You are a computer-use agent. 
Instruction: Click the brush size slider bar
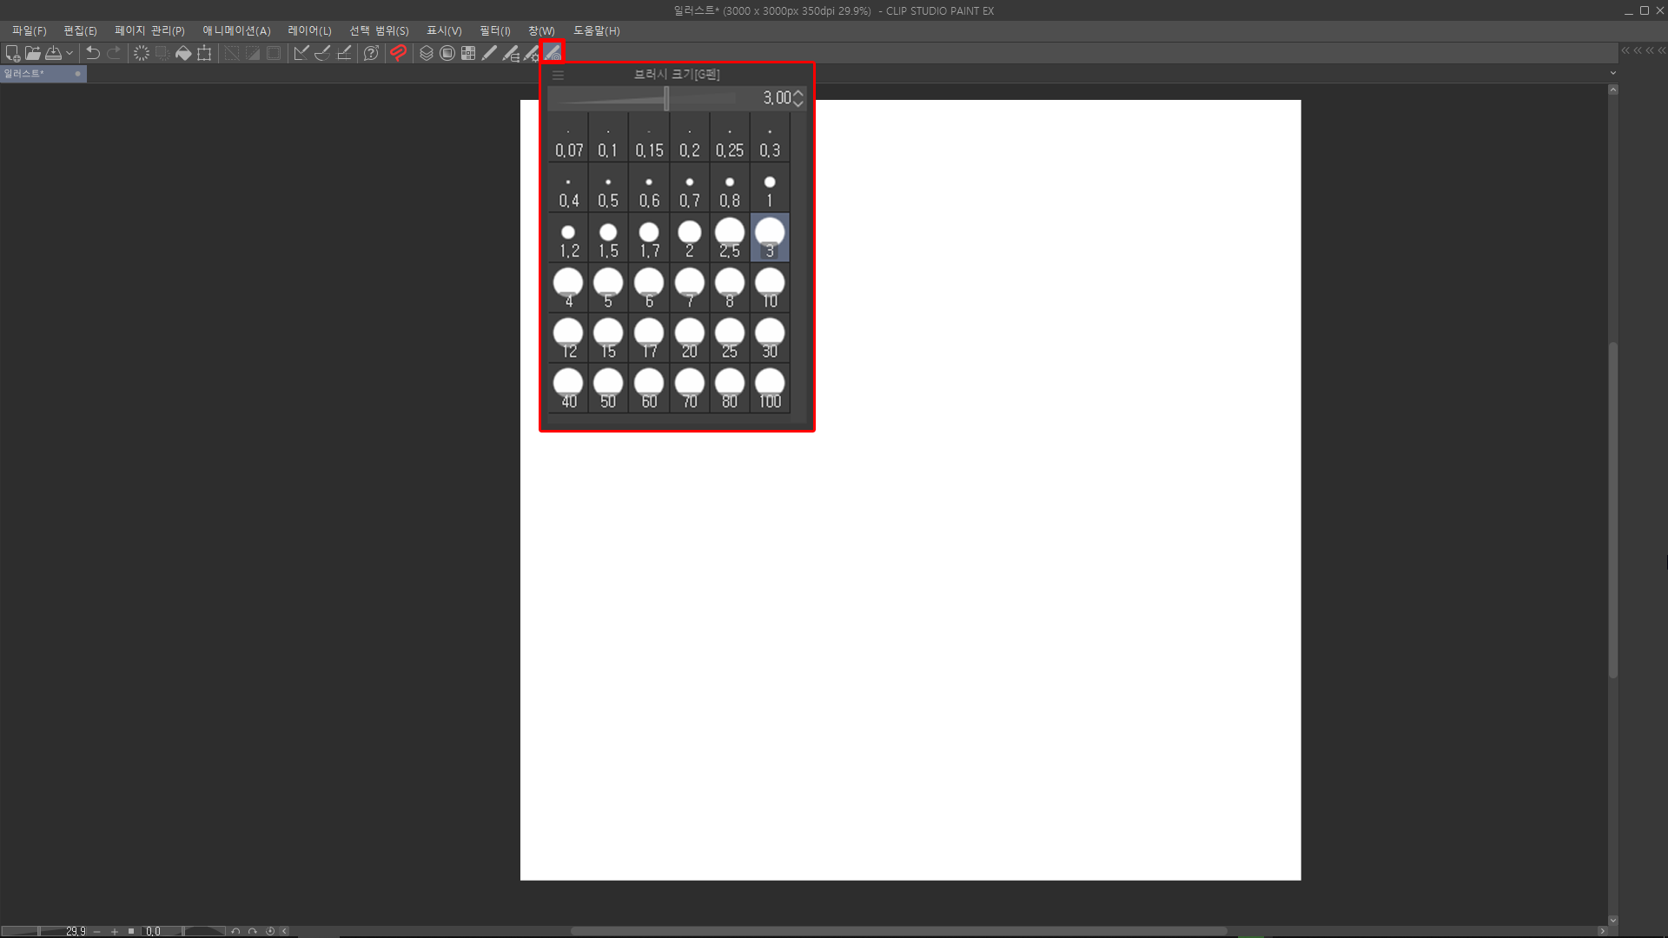643,98
